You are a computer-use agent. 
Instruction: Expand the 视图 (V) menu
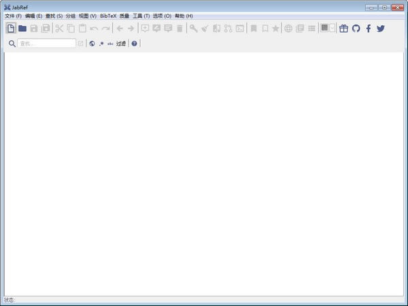coord(87,16)
